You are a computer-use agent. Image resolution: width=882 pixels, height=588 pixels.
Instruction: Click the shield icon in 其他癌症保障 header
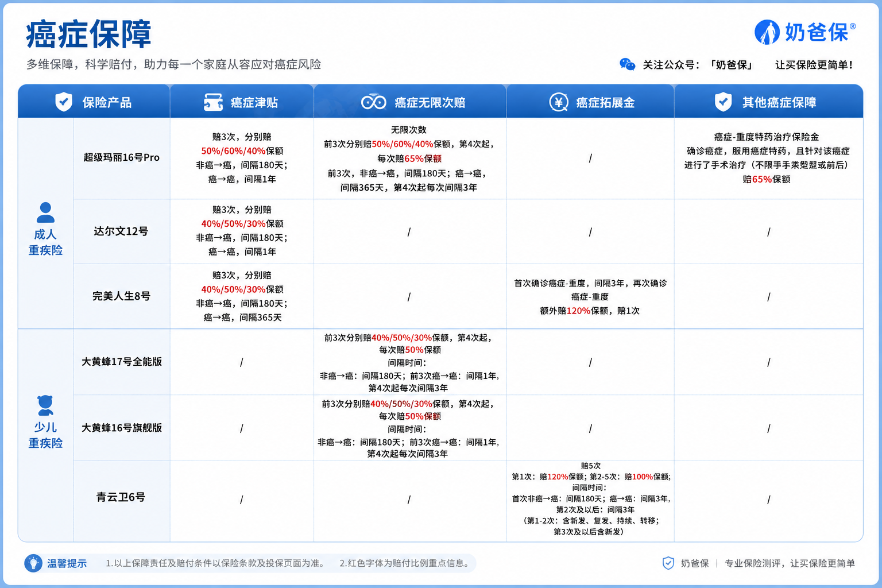click(723, 102)
